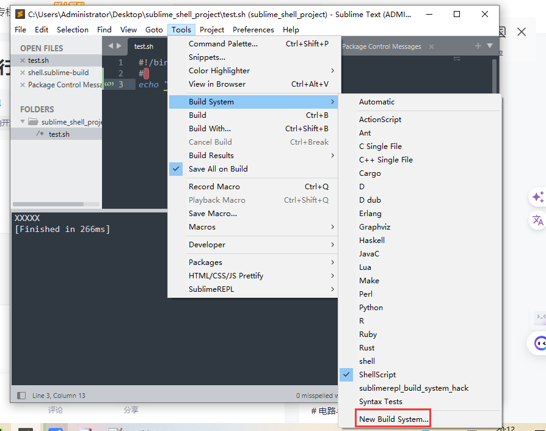The image size is (546, 431).
Task: Select Python build system
Action: [x=420, y=308]
